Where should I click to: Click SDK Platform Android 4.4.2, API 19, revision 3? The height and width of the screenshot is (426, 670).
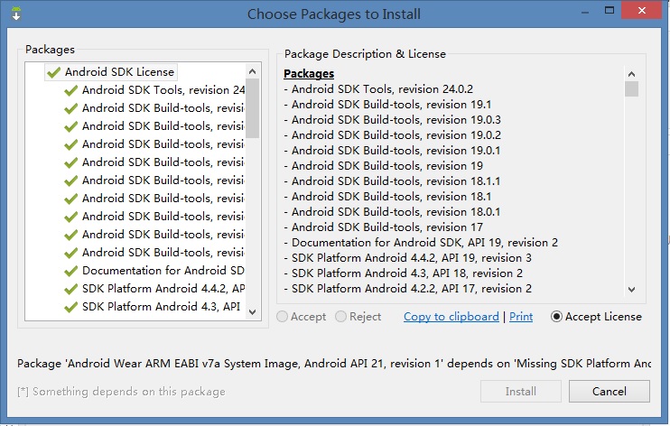coord(408,258)
